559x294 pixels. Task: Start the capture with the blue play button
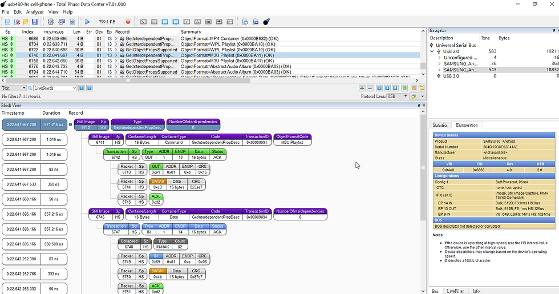(87, 22)
